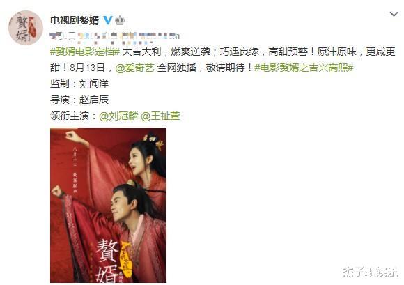Click the blue V verified badge
The width and height of the screenshot is (404, 285).
point(108,20)
